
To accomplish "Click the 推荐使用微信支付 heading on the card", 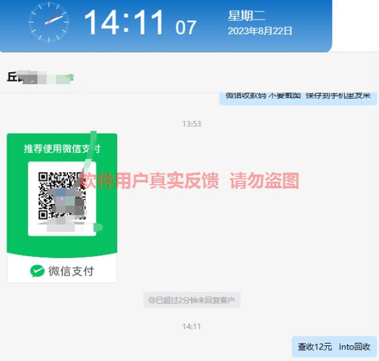I will [62, 149].
